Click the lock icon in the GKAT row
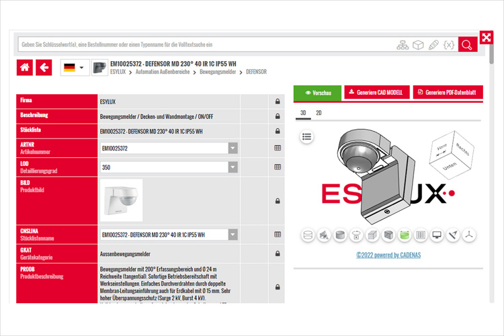This screenshot has height=336, width=504. click(278, 254)
